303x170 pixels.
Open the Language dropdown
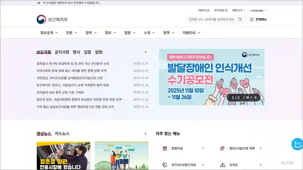pos(257,10)
